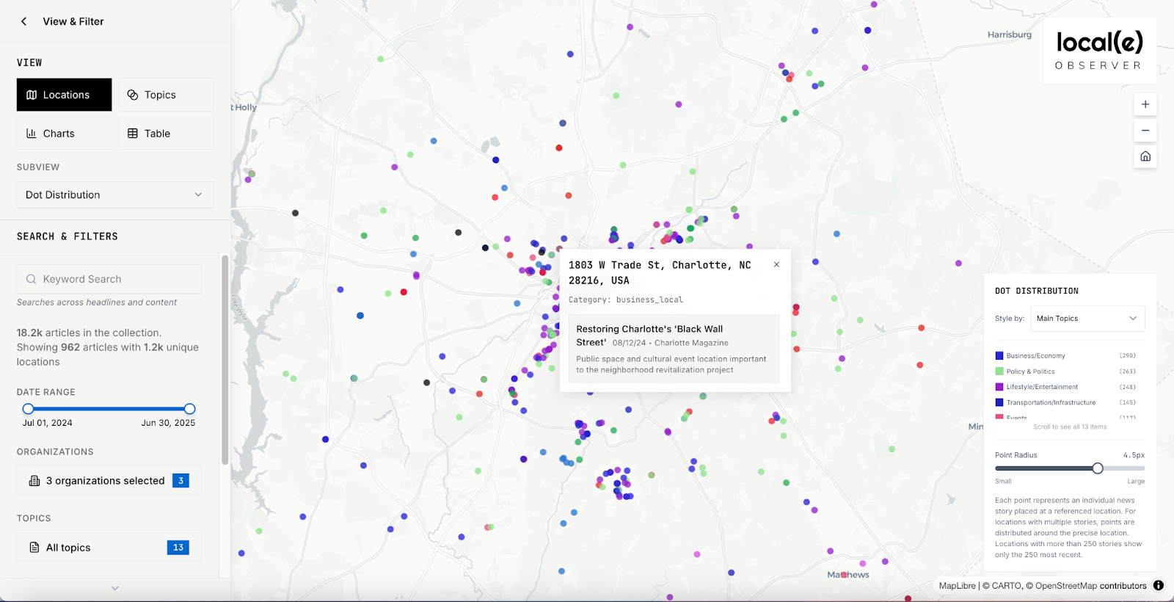Open map attribution info icon

(1159, 586)
